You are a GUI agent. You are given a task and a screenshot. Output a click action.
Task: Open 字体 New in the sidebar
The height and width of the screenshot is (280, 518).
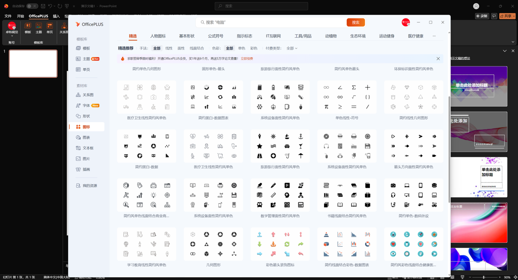click(87, 105)
